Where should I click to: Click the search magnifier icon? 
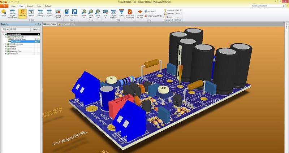pyautogui.click(x=284, y=6)
